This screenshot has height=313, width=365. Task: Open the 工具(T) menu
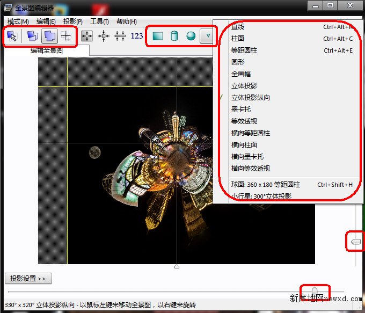(99, 21)
